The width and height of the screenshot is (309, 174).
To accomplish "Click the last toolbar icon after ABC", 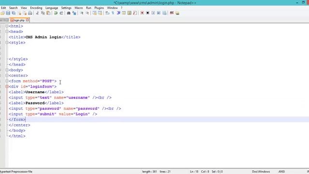I will coord(177,13).
